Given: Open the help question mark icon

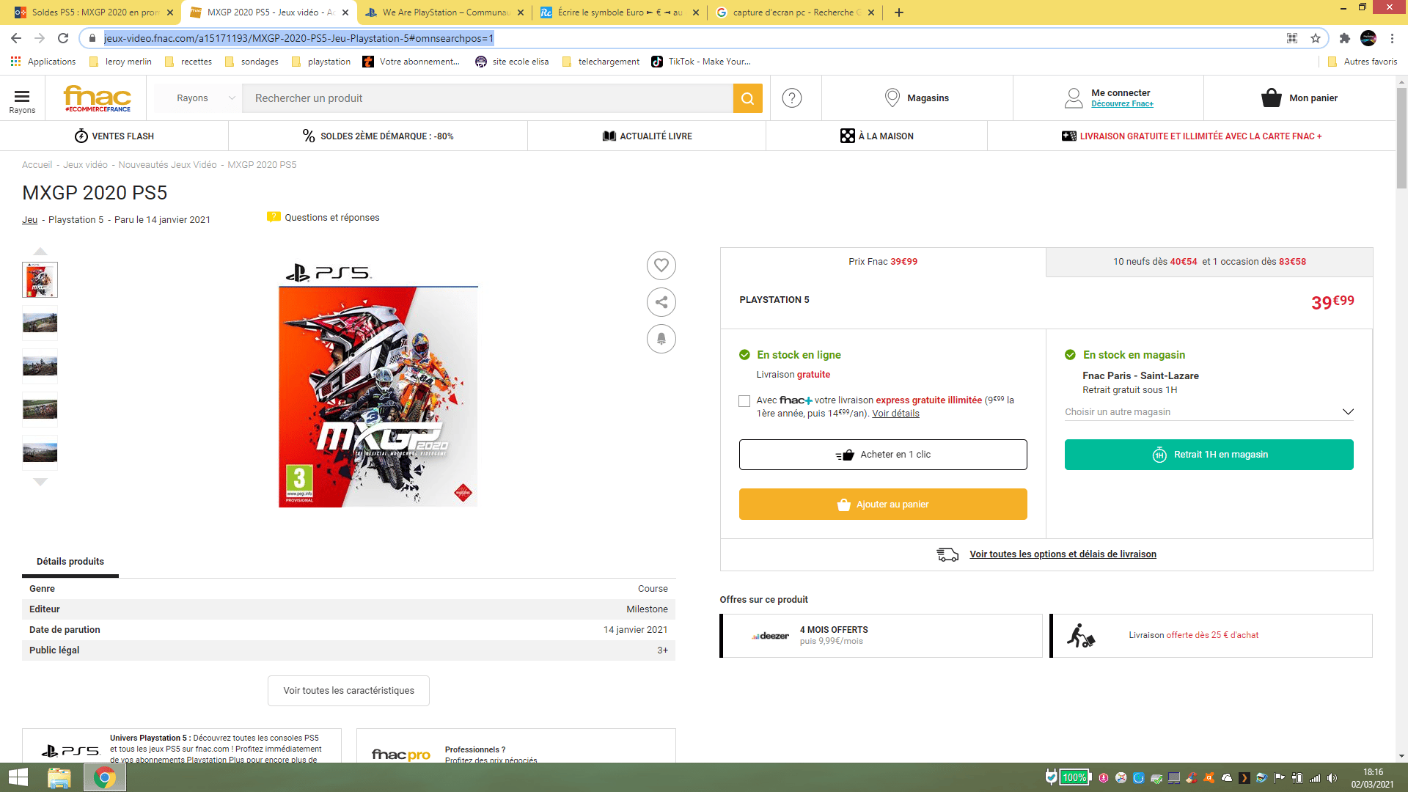Looking at the screenshot, I should tap(792, 98).
